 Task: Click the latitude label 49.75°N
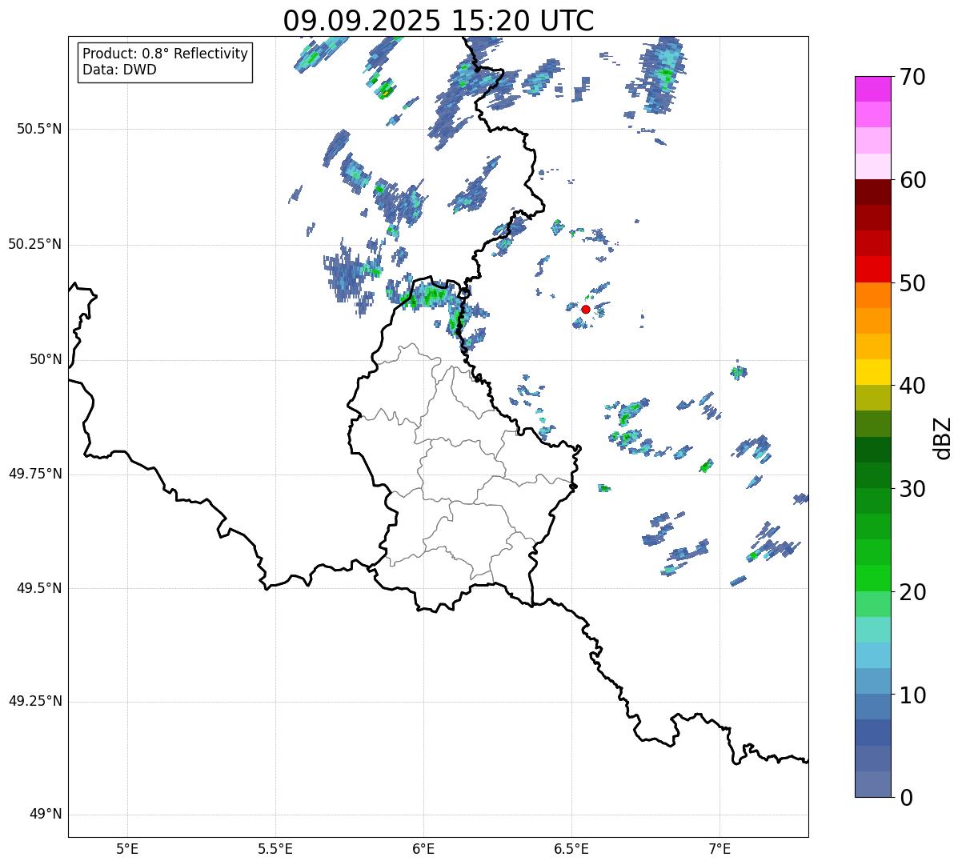tap(35, 475)
